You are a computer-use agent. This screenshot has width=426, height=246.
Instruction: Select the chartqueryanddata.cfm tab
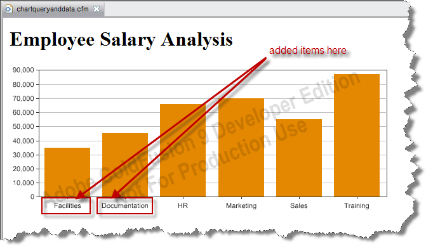click(53, 9)
